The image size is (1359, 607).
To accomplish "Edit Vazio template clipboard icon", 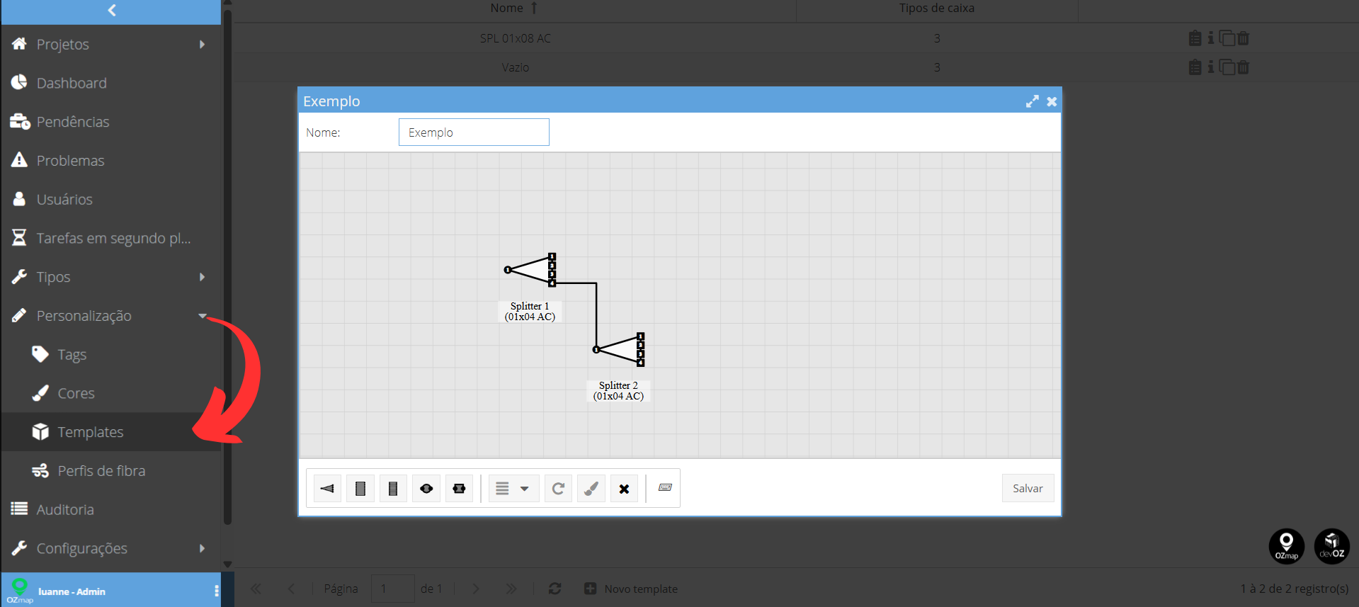I will [1195, 67].
